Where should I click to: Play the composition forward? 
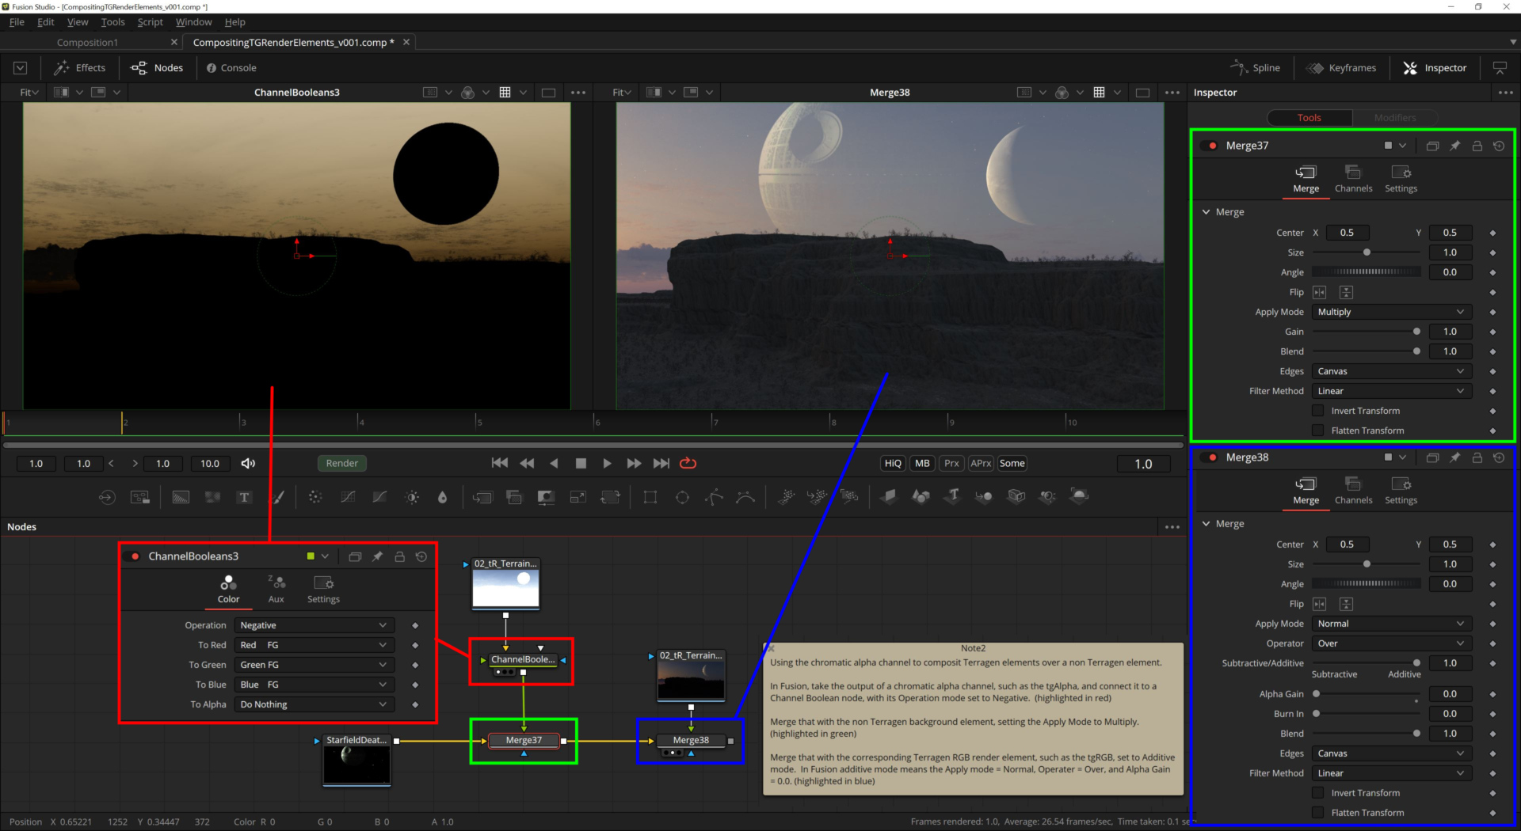pyautogui.click(x=607, y=464)
